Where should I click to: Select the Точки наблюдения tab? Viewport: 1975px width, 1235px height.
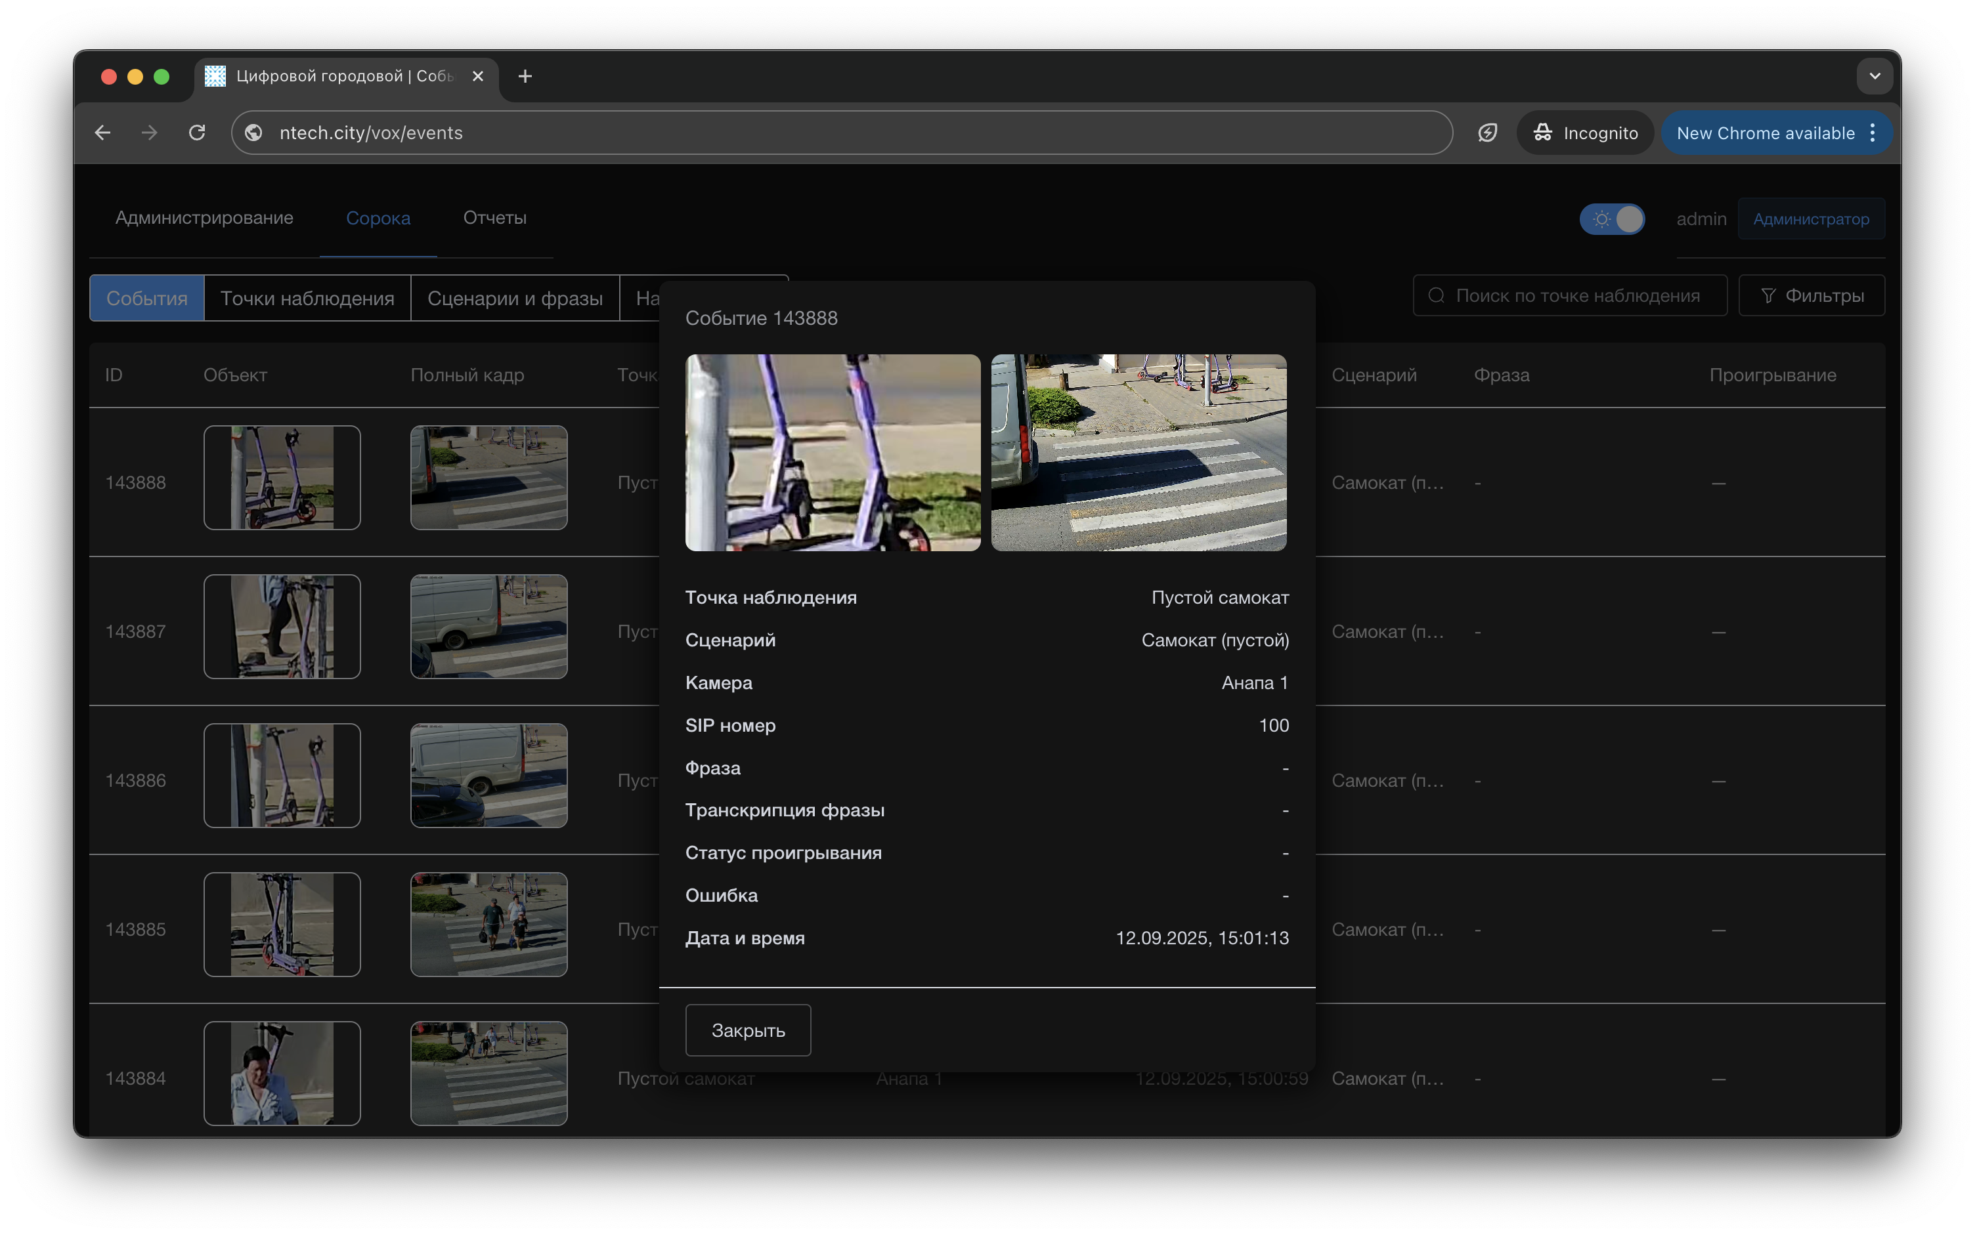[x=307, y=298]
